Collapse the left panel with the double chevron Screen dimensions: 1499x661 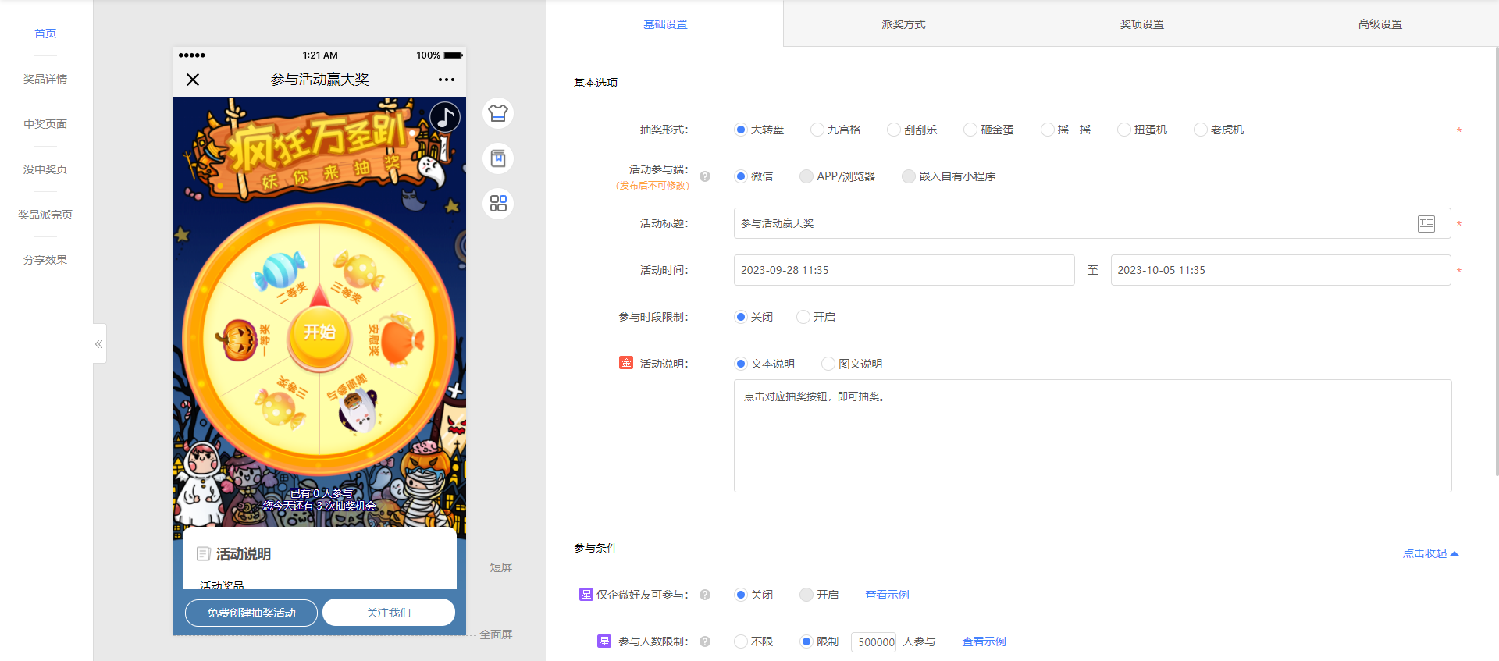pos(99,343)
